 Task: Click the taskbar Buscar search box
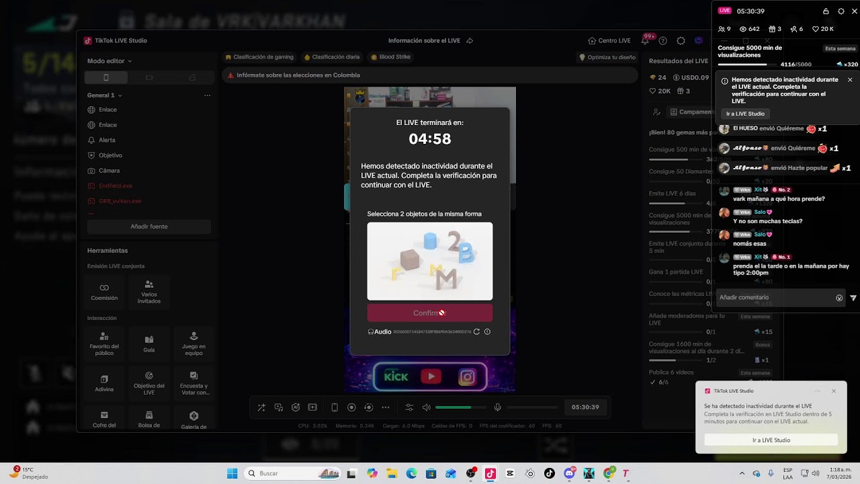click(292, 473)
